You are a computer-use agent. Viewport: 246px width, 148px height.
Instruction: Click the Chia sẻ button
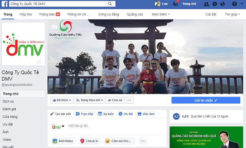click(x=115, y=100)
